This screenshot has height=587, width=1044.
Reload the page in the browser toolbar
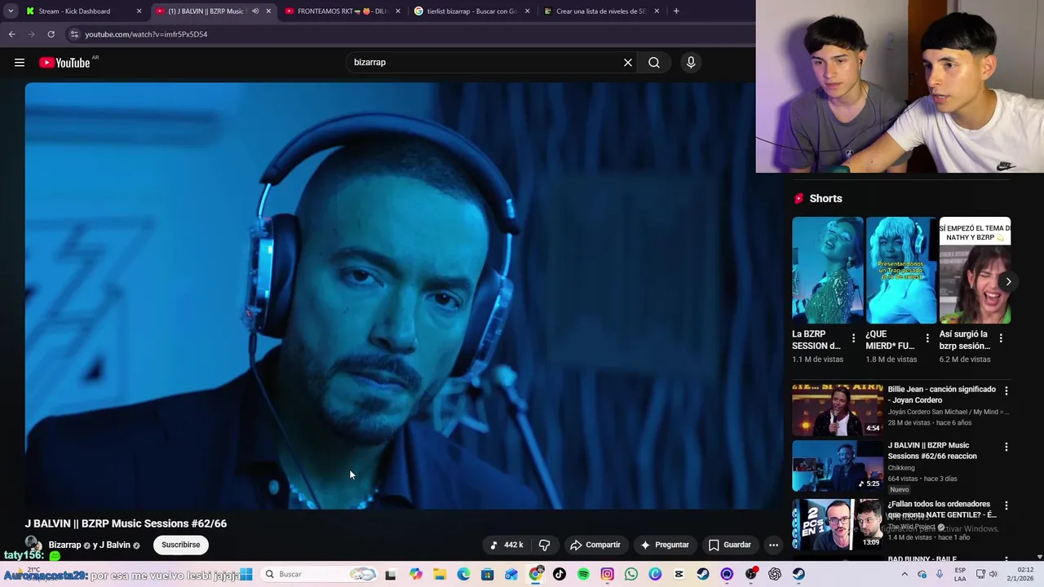51,34
